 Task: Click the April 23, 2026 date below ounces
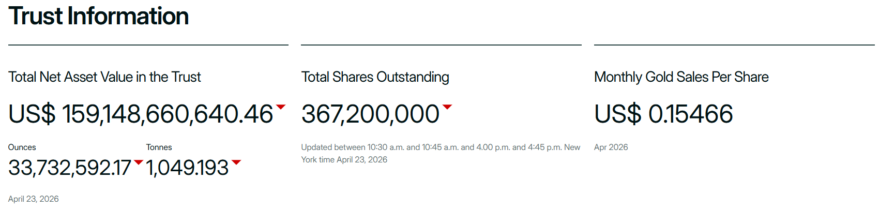[34, 199]
